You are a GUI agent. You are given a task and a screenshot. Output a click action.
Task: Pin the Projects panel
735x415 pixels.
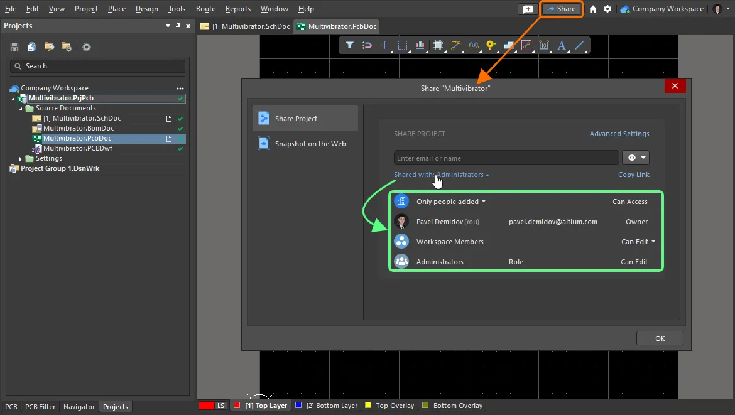pyautogui.click(x=178, y=26)
